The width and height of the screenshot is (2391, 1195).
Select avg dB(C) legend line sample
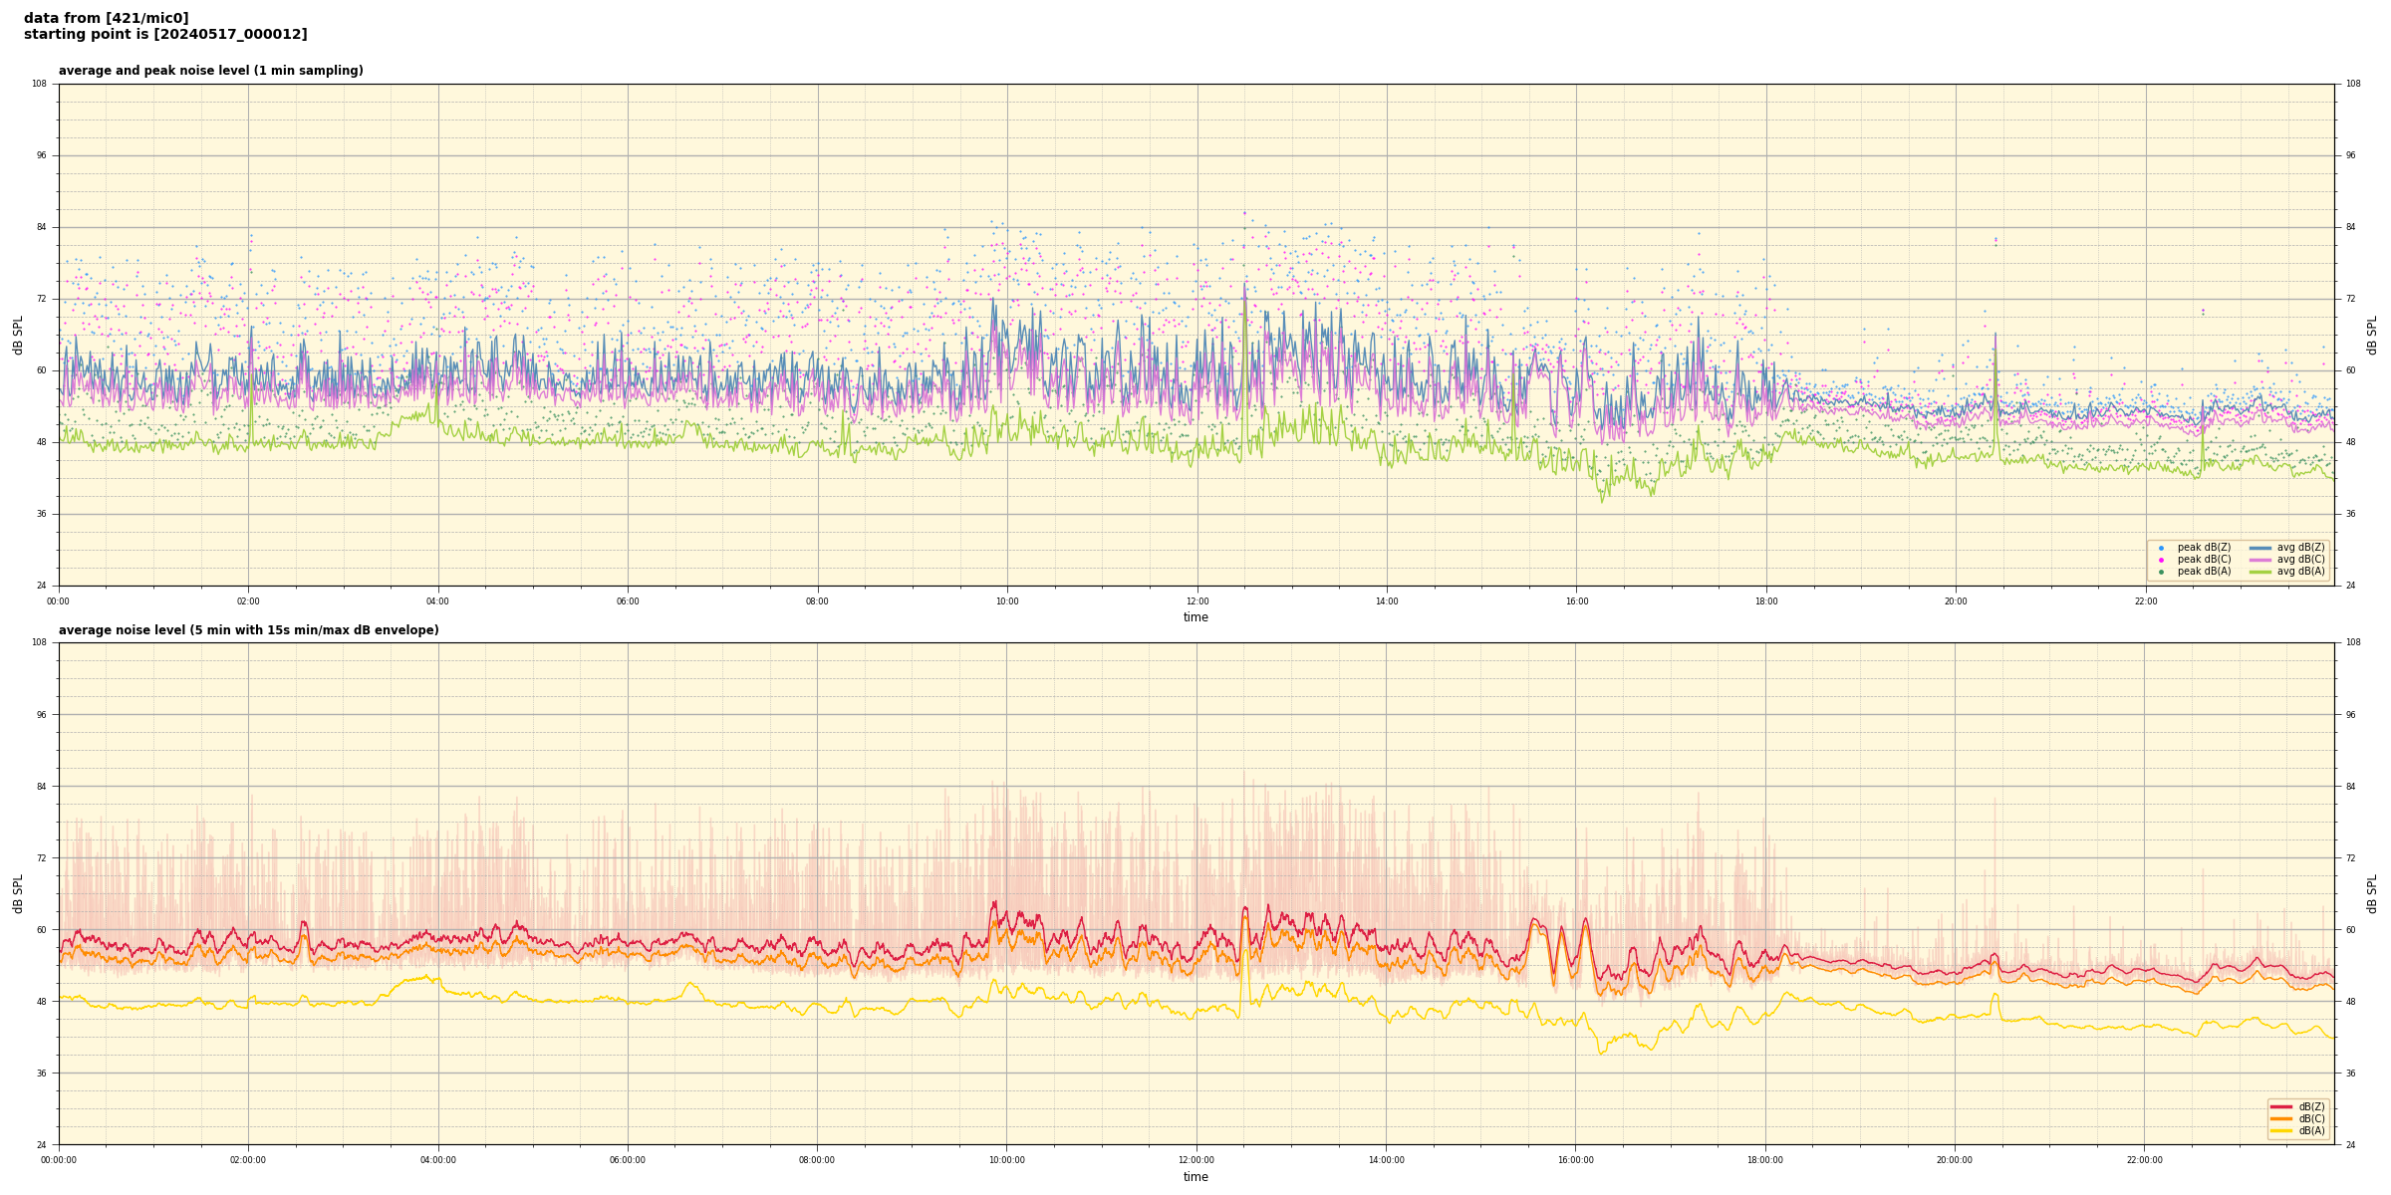click(2260, 560)
